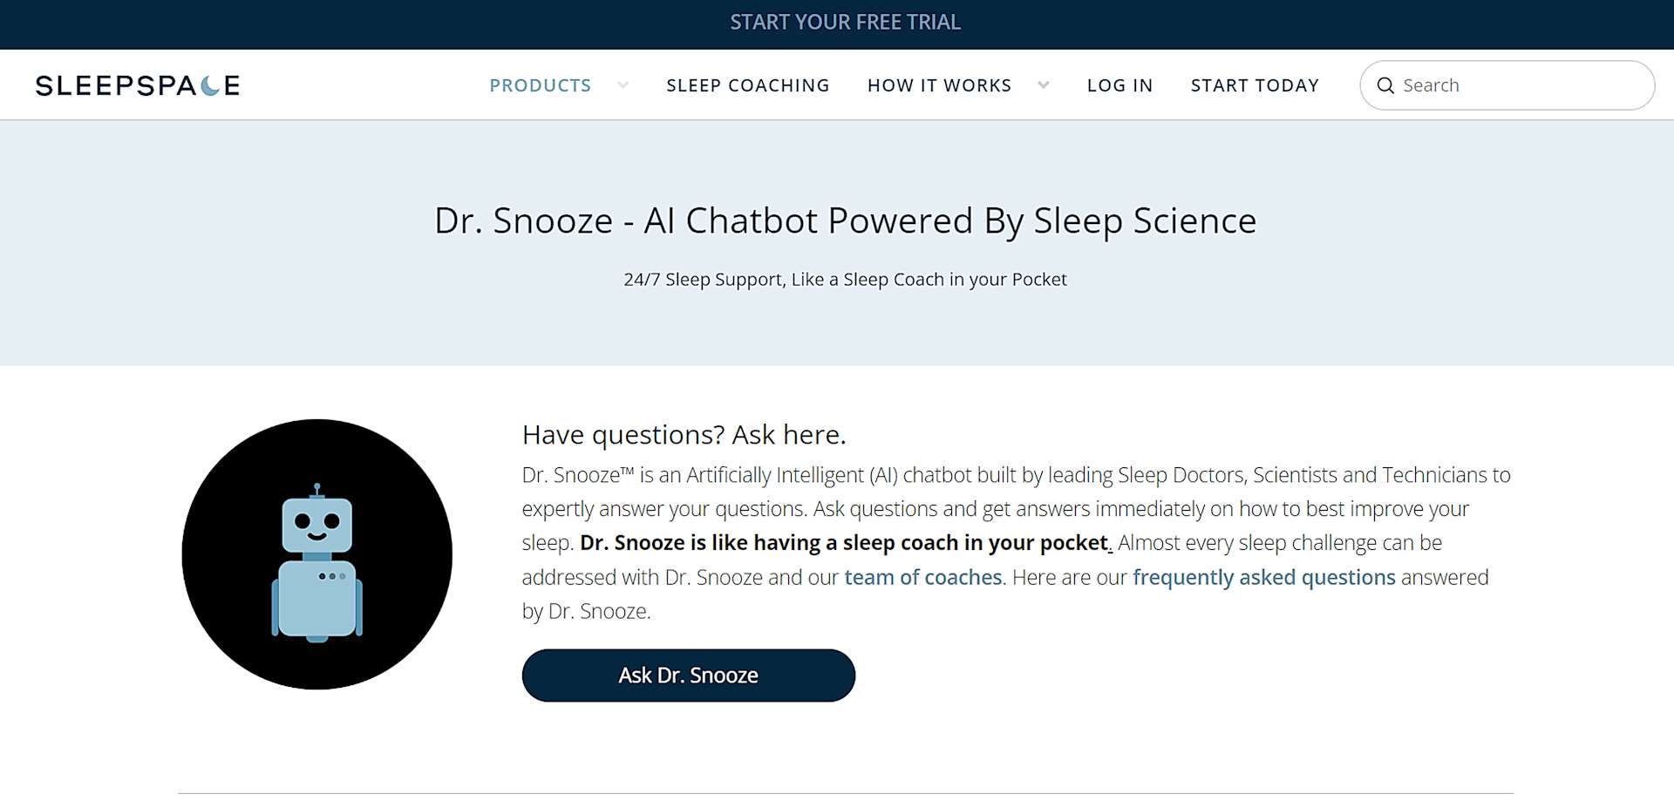Click START TODAY in the navigation
1674x808 pixels.
[x=1255, y=85]
